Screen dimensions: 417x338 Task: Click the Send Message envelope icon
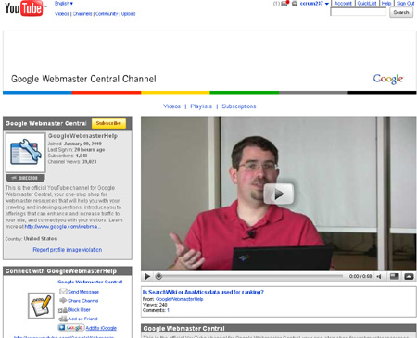63,292
